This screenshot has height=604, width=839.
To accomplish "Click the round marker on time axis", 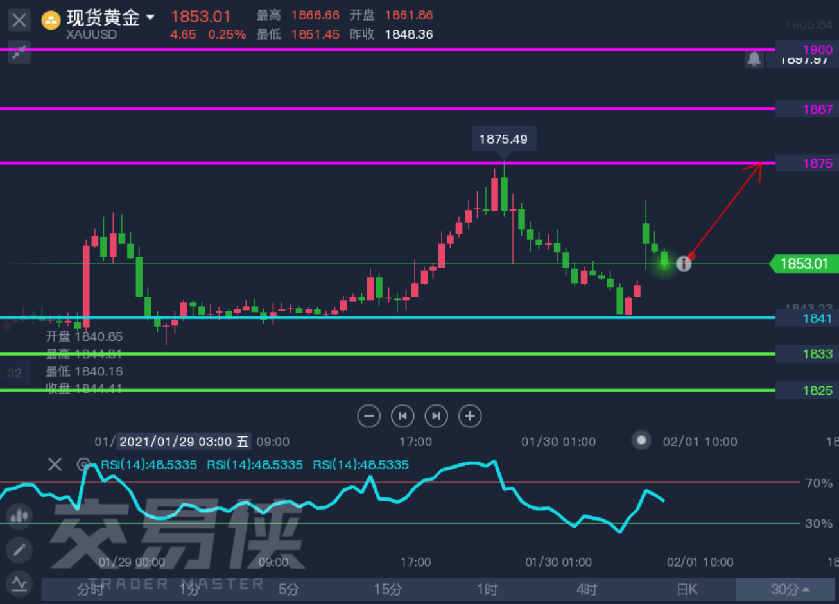I will click(x=641, y=440).
